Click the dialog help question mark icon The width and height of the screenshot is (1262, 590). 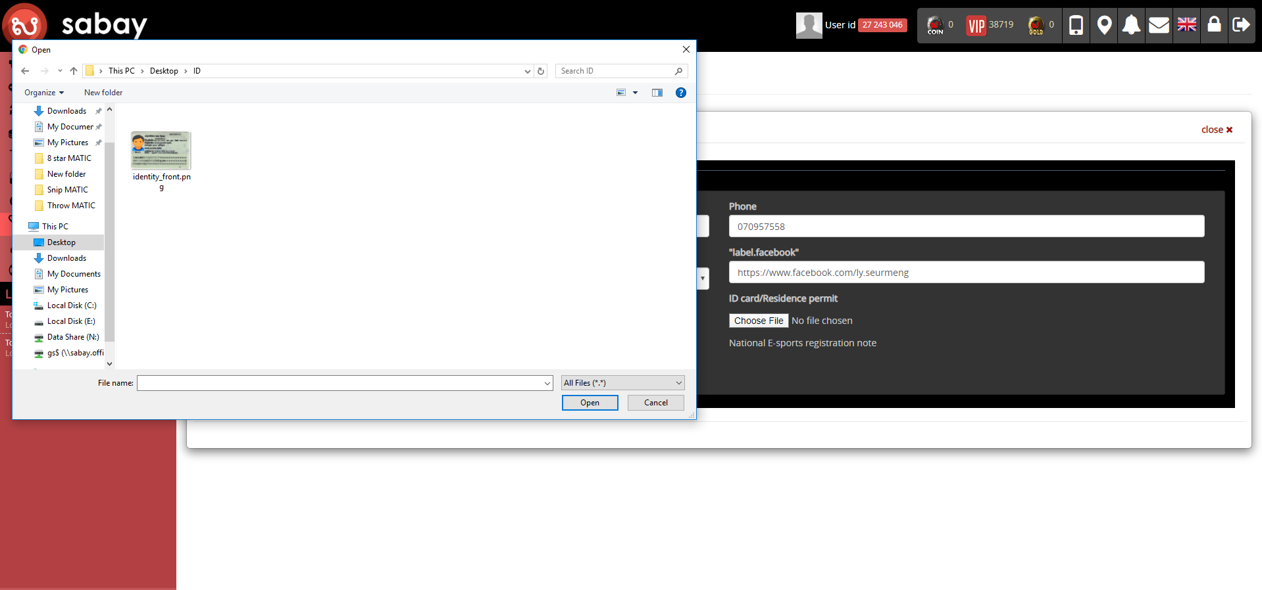[681, 93]
